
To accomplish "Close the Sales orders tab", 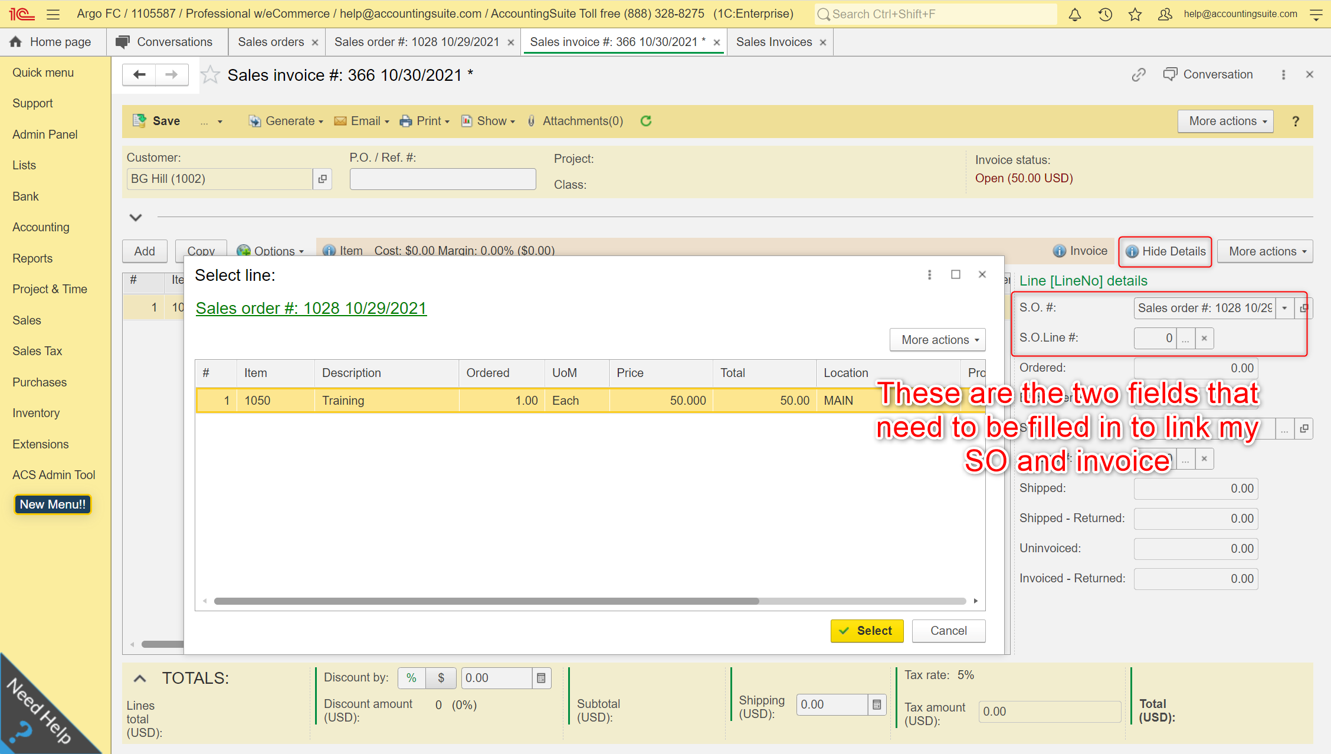I will pyautogui.click(x=315, y=42).
